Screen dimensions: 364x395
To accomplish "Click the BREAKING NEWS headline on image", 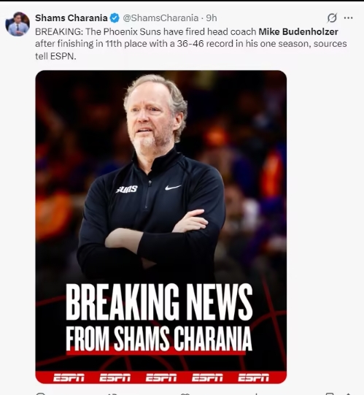I will [x=159, y=302].
